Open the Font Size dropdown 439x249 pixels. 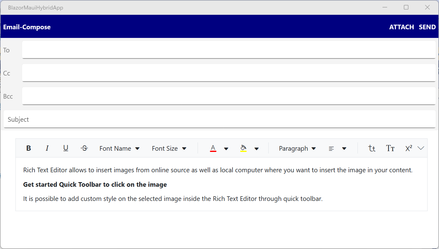[169, 148]
